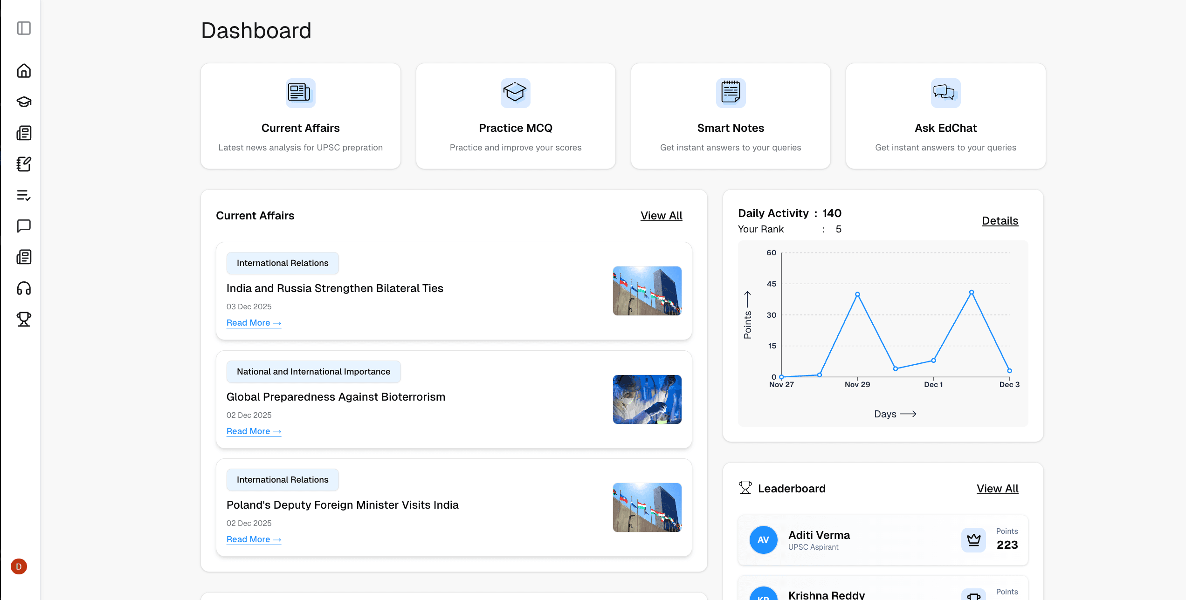This screenshot has height=600, width=1186.
Task: Open the Smart Notes card
Action: [x=731, y=116]
